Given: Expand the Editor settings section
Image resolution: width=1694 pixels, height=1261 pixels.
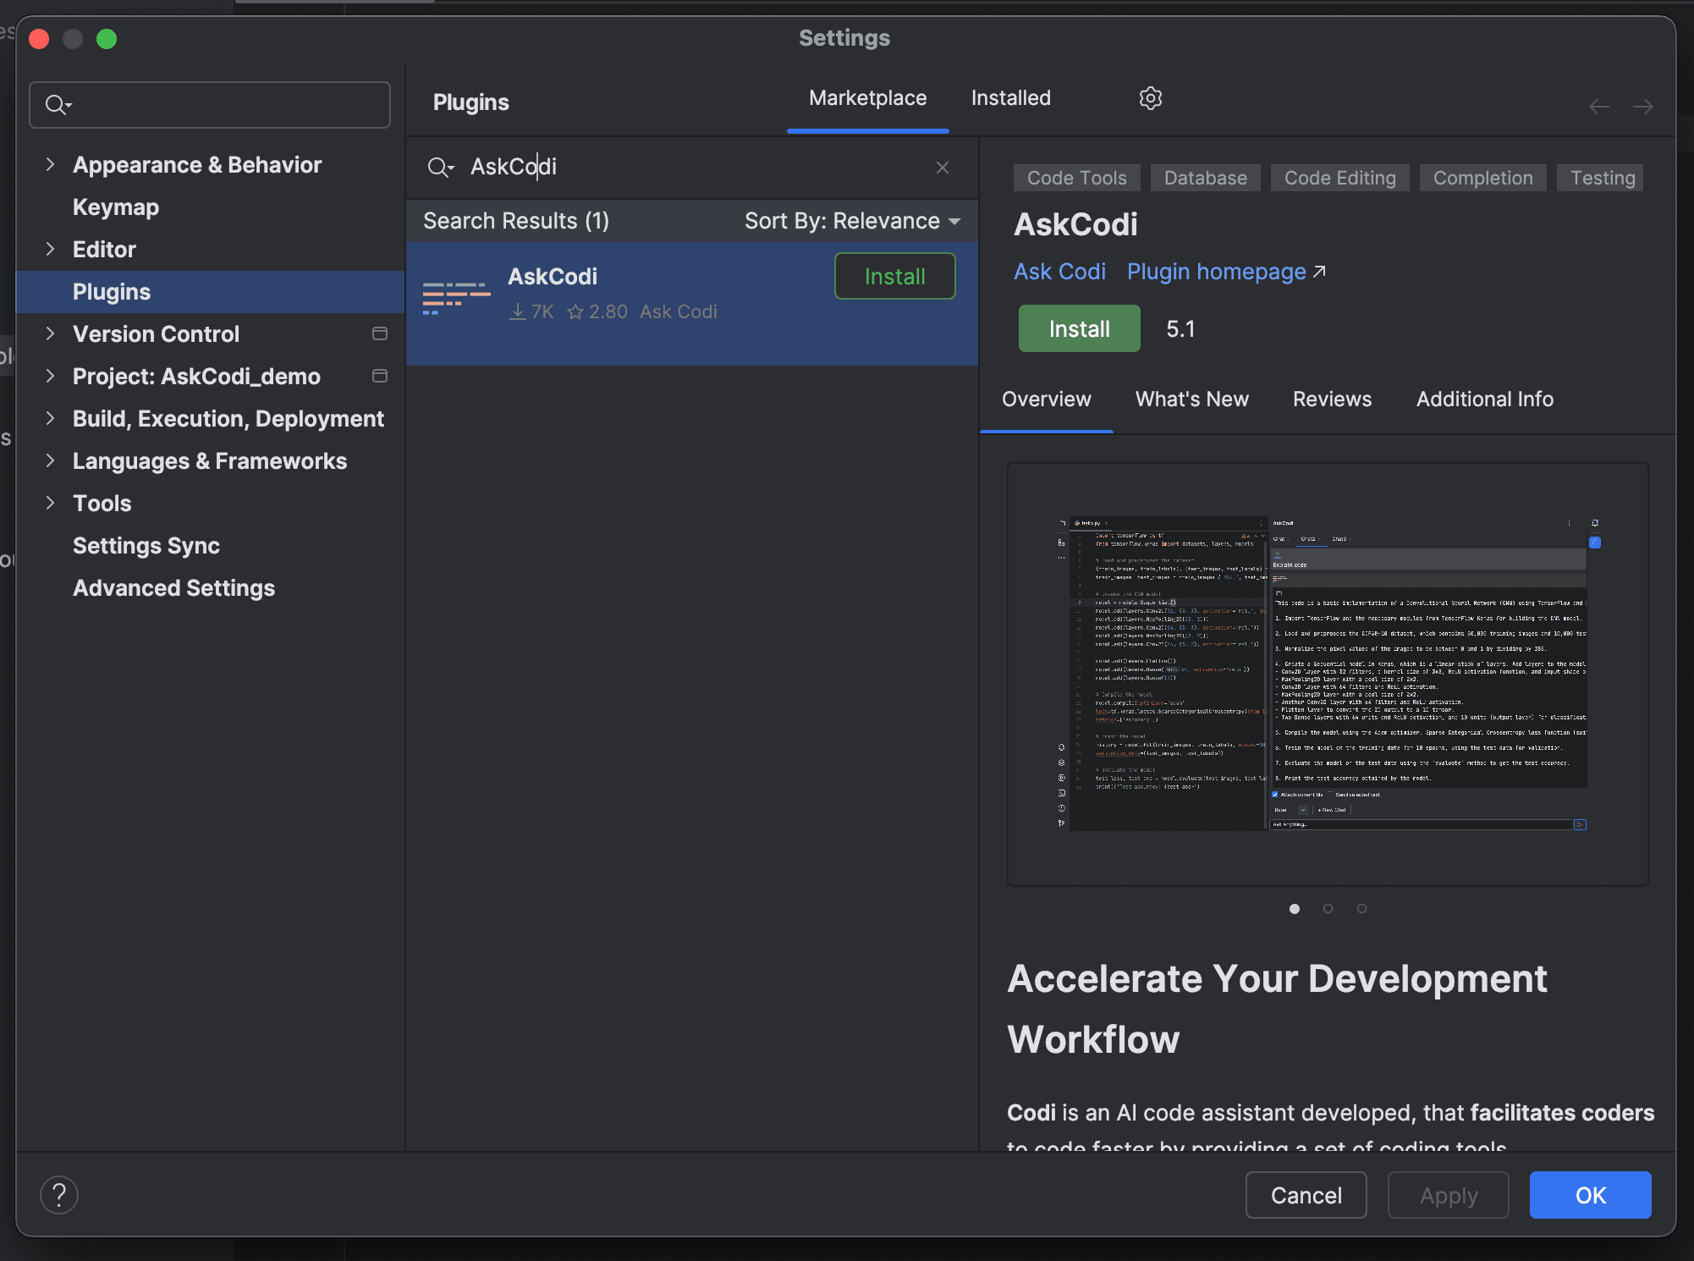Looking at the screenshot, I should (x=50, y=249).
